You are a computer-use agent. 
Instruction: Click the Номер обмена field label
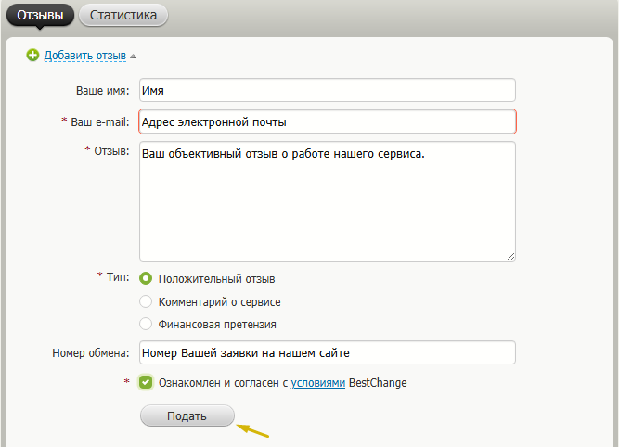tap(90, 352)
